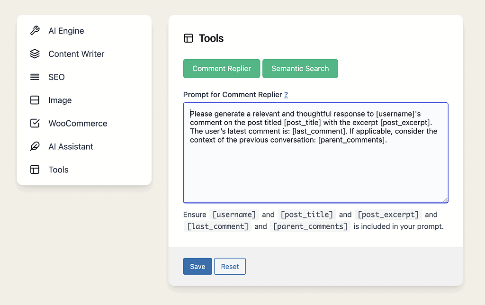Switch to the Comment Replier tab
Image resolution: width=485 pixels, height=305 pixels.
(x=221, y=68)
